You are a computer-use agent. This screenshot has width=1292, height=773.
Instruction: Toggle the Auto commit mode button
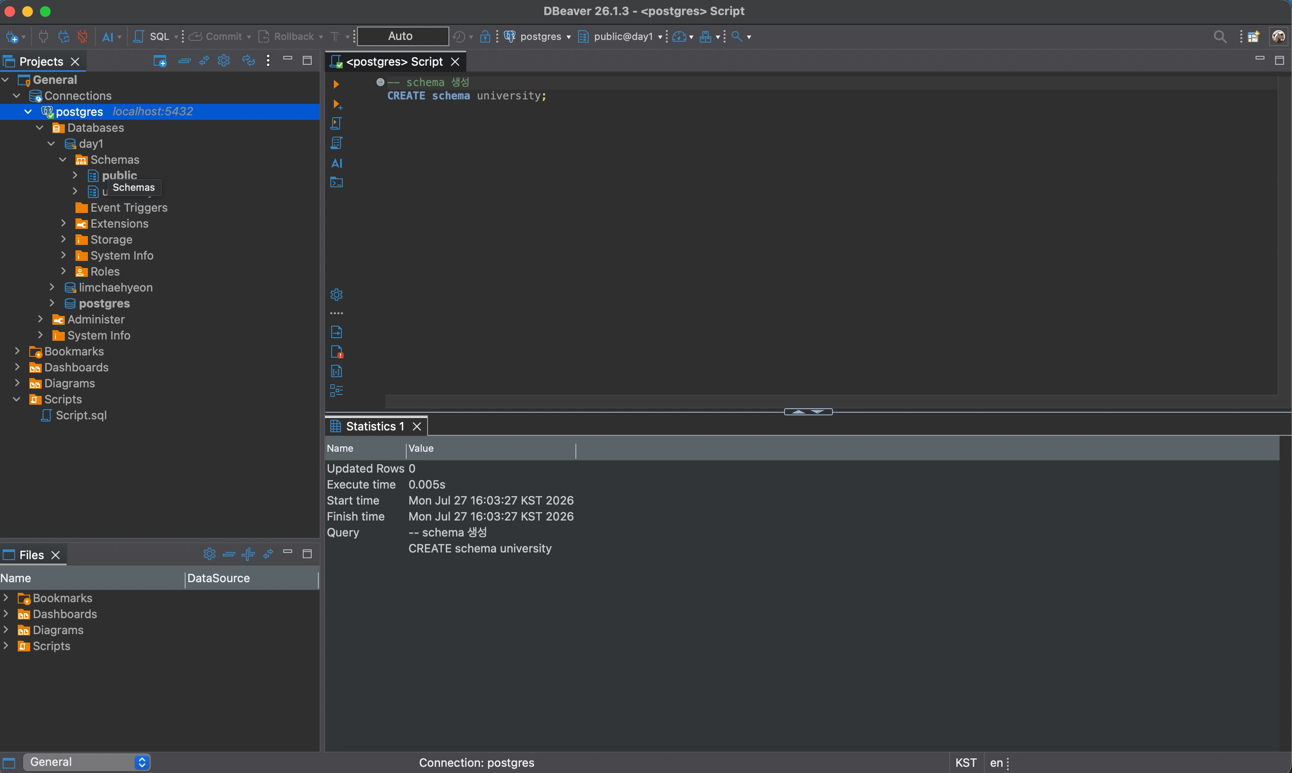coord(402,36)
